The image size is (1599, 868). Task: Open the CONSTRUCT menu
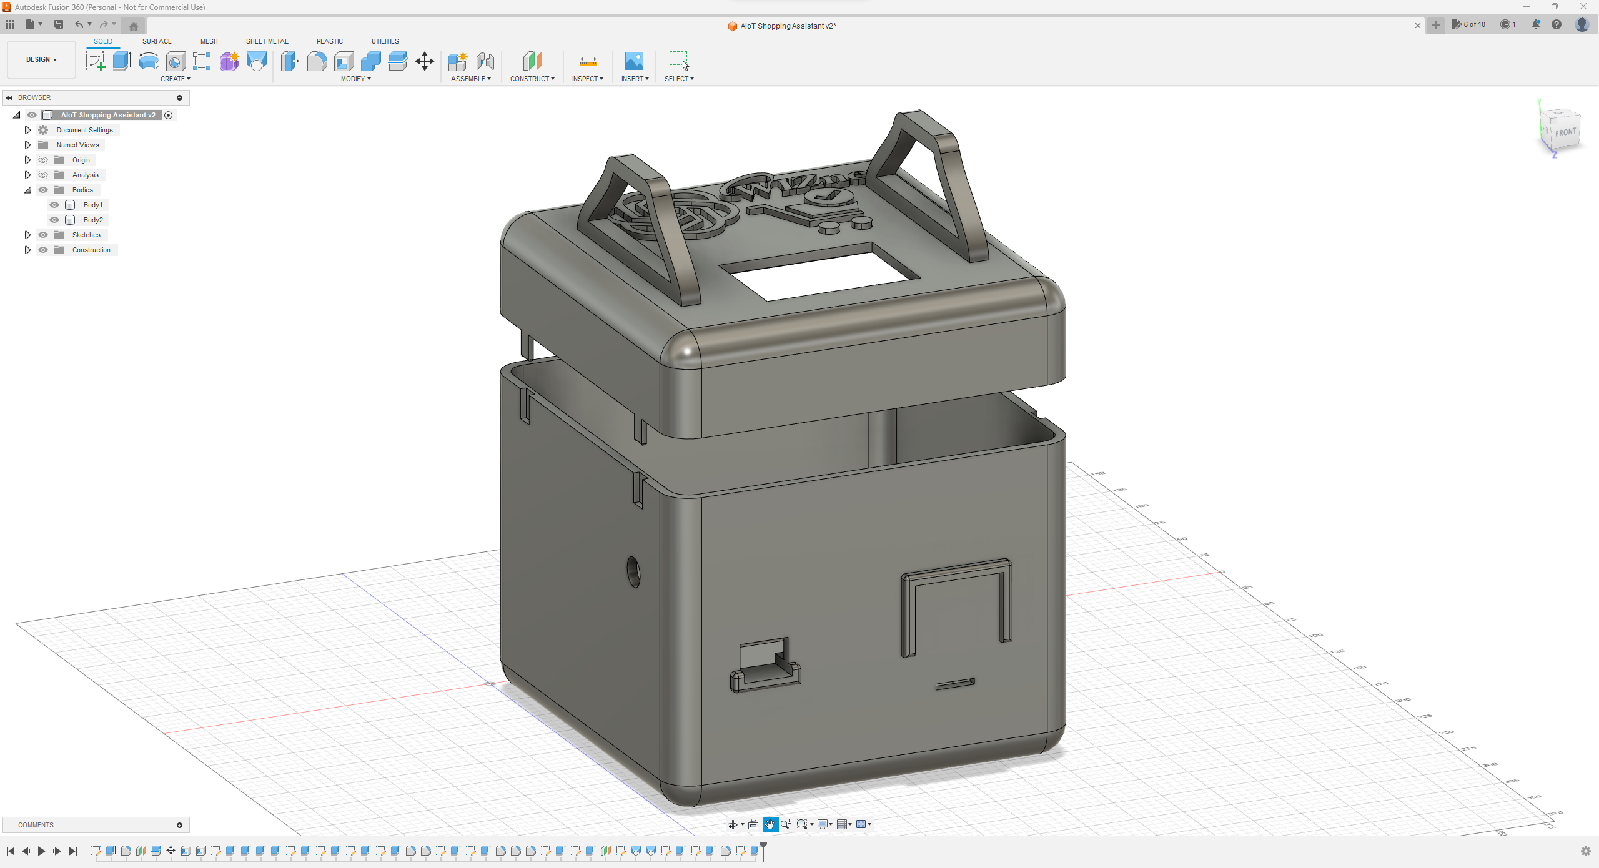pyautogui.click(x=532, y=79)
